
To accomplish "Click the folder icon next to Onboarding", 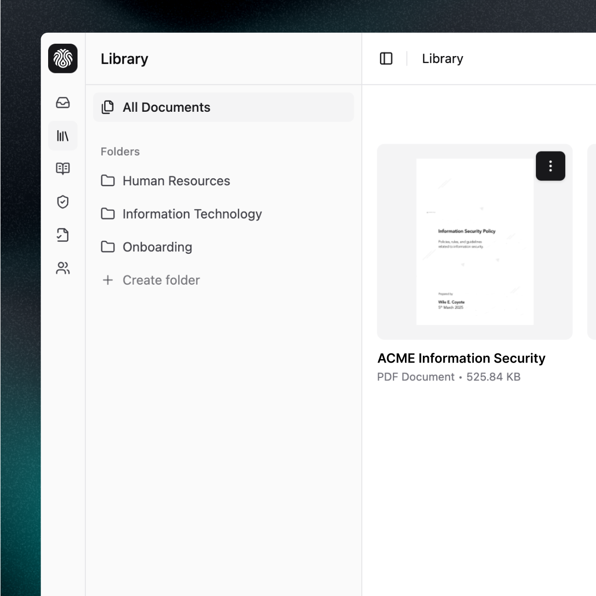I will (x=108, y=247).
